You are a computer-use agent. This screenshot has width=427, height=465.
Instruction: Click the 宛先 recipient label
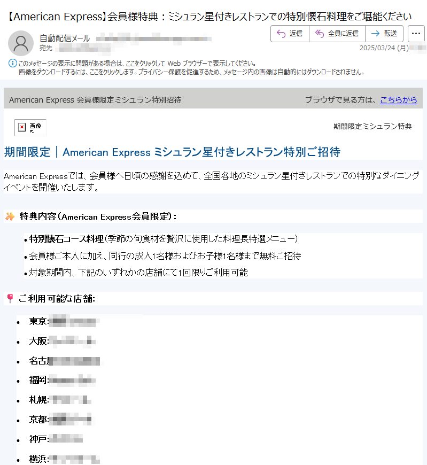(46, 48)
